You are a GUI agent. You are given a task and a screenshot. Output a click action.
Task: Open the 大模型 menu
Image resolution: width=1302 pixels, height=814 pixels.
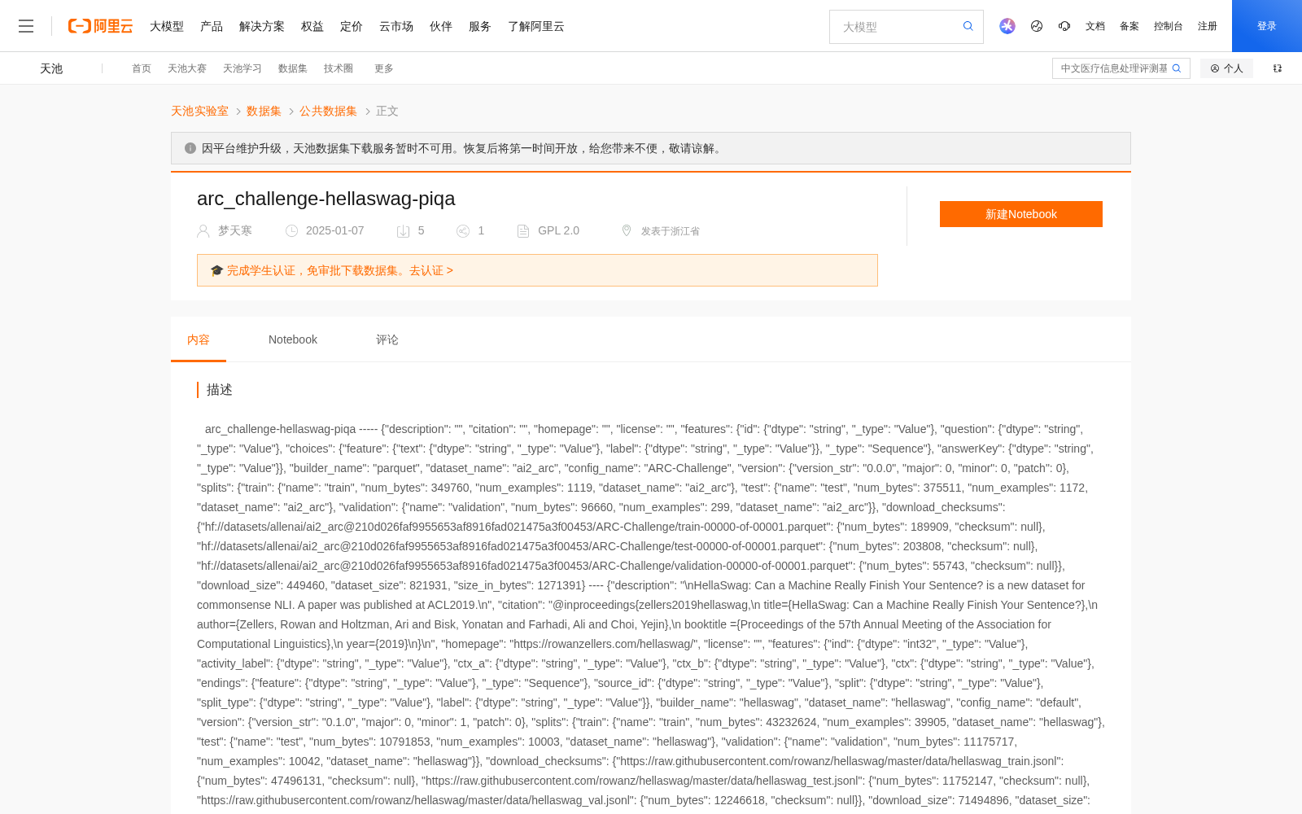pyautogui.click(x=167, y=26)
